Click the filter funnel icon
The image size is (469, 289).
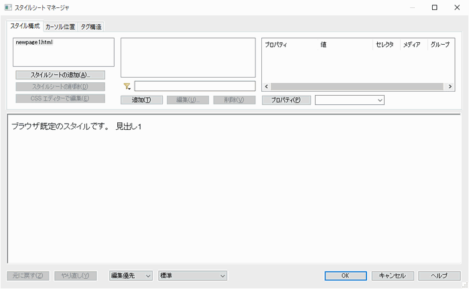coord(127,86)
